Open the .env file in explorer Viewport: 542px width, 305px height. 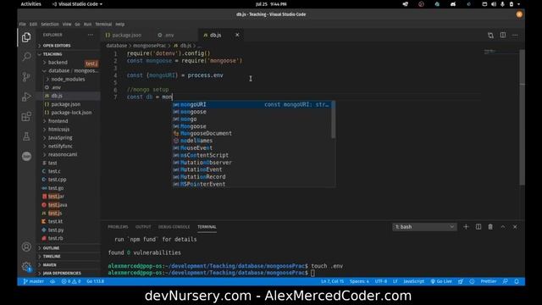(55, 87)
